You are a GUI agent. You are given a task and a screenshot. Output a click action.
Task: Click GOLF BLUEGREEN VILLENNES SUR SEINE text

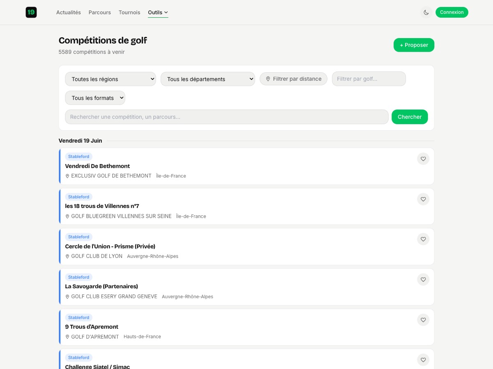coord(121,216)
